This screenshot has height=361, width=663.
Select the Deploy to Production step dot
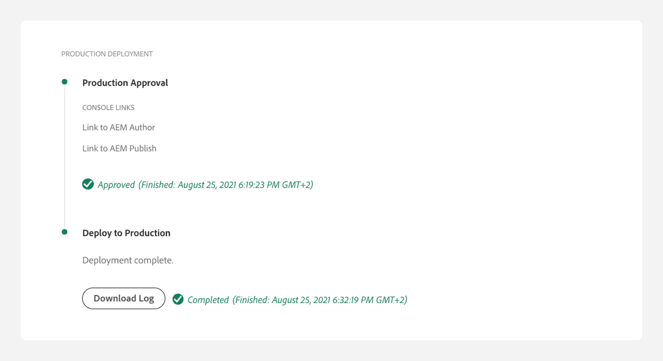pos(64,232)
